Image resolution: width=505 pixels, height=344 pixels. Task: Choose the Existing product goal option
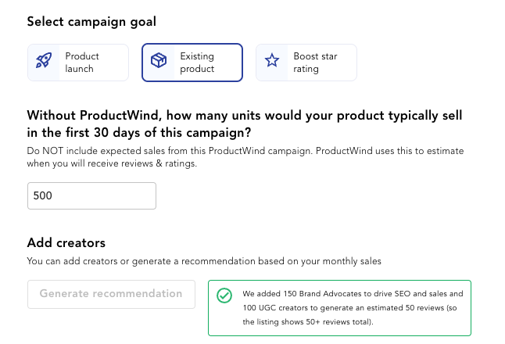(192, 63)
